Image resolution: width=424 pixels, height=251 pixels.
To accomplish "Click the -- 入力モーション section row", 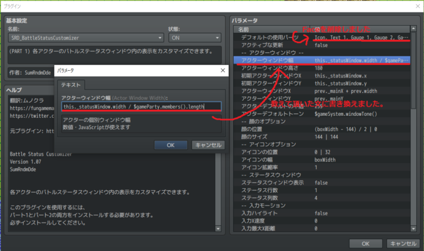I will (x=322, y=205).
